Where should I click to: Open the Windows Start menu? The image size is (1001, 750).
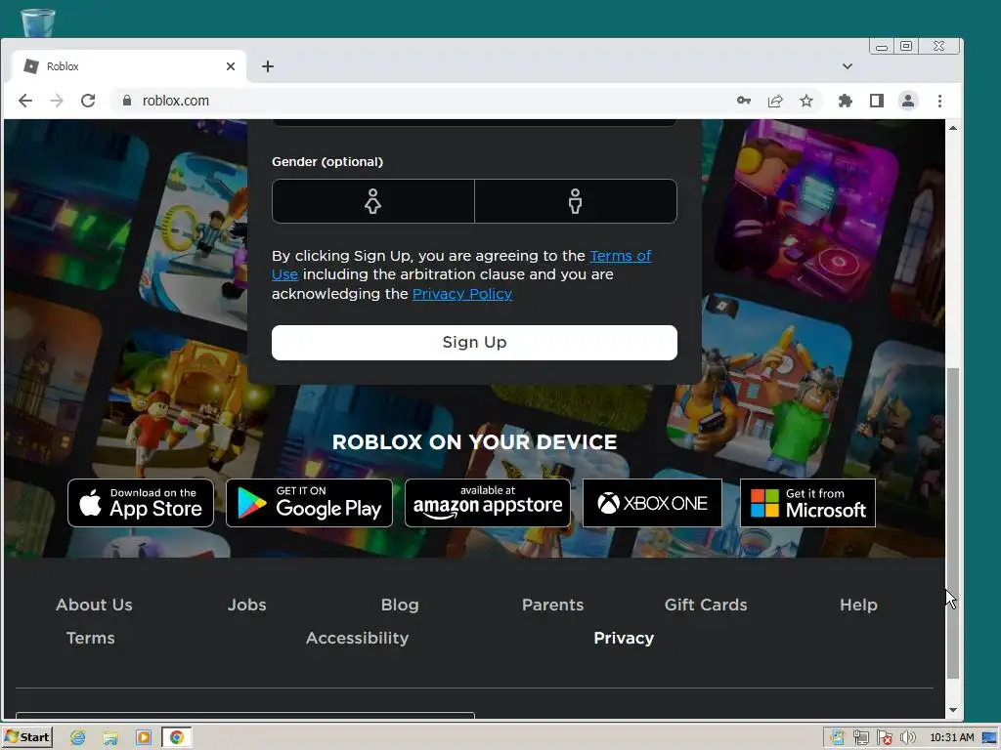click(27, 737)
